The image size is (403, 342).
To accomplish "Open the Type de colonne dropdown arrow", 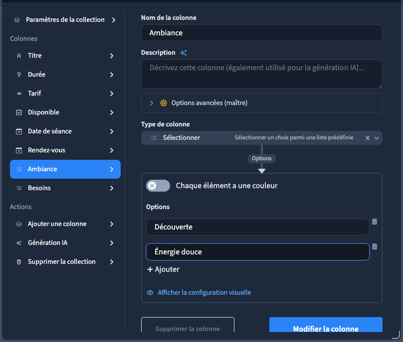I will click(377, 138).
